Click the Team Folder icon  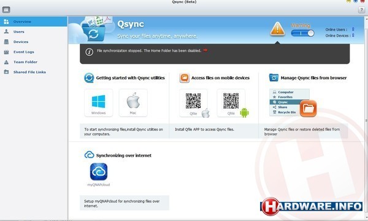coord(6,62)
